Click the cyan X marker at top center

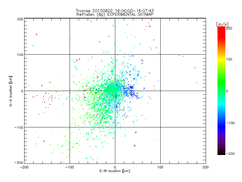(x=91, y=22)
